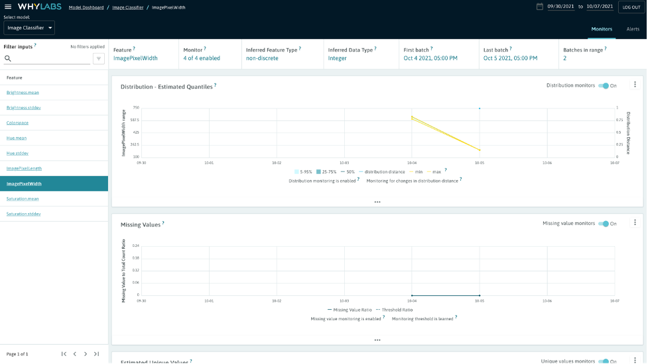The image size is (648, 364).
Task: Toggle Distribution monitors switch off
Action: point(604,86)
